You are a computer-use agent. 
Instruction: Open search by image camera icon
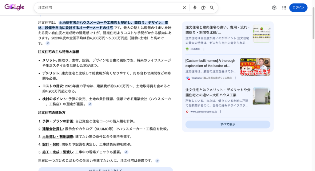click(x=203, y=8)
